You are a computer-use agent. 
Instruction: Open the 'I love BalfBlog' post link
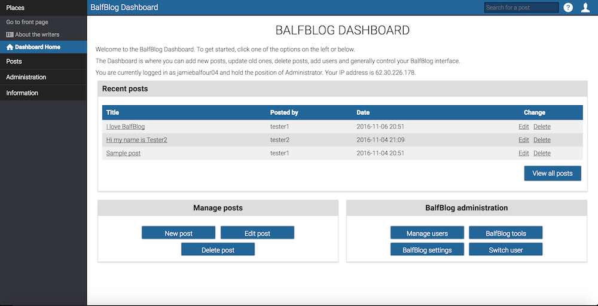(x=125, y=127)
